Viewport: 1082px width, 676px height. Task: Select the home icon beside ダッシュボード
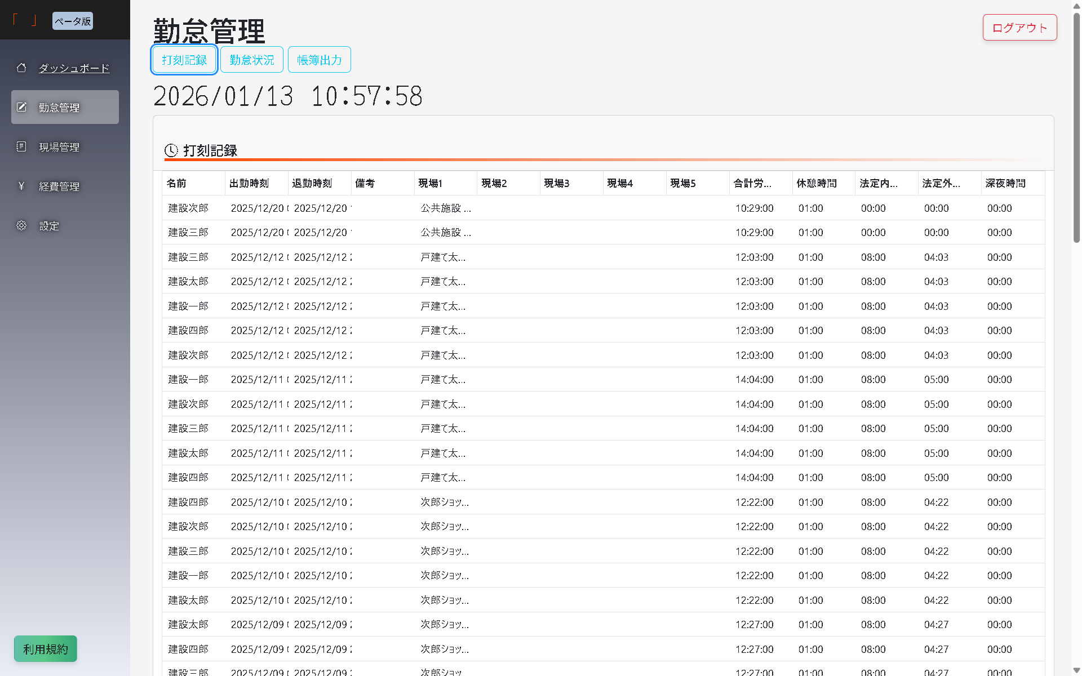click(21, 68)
